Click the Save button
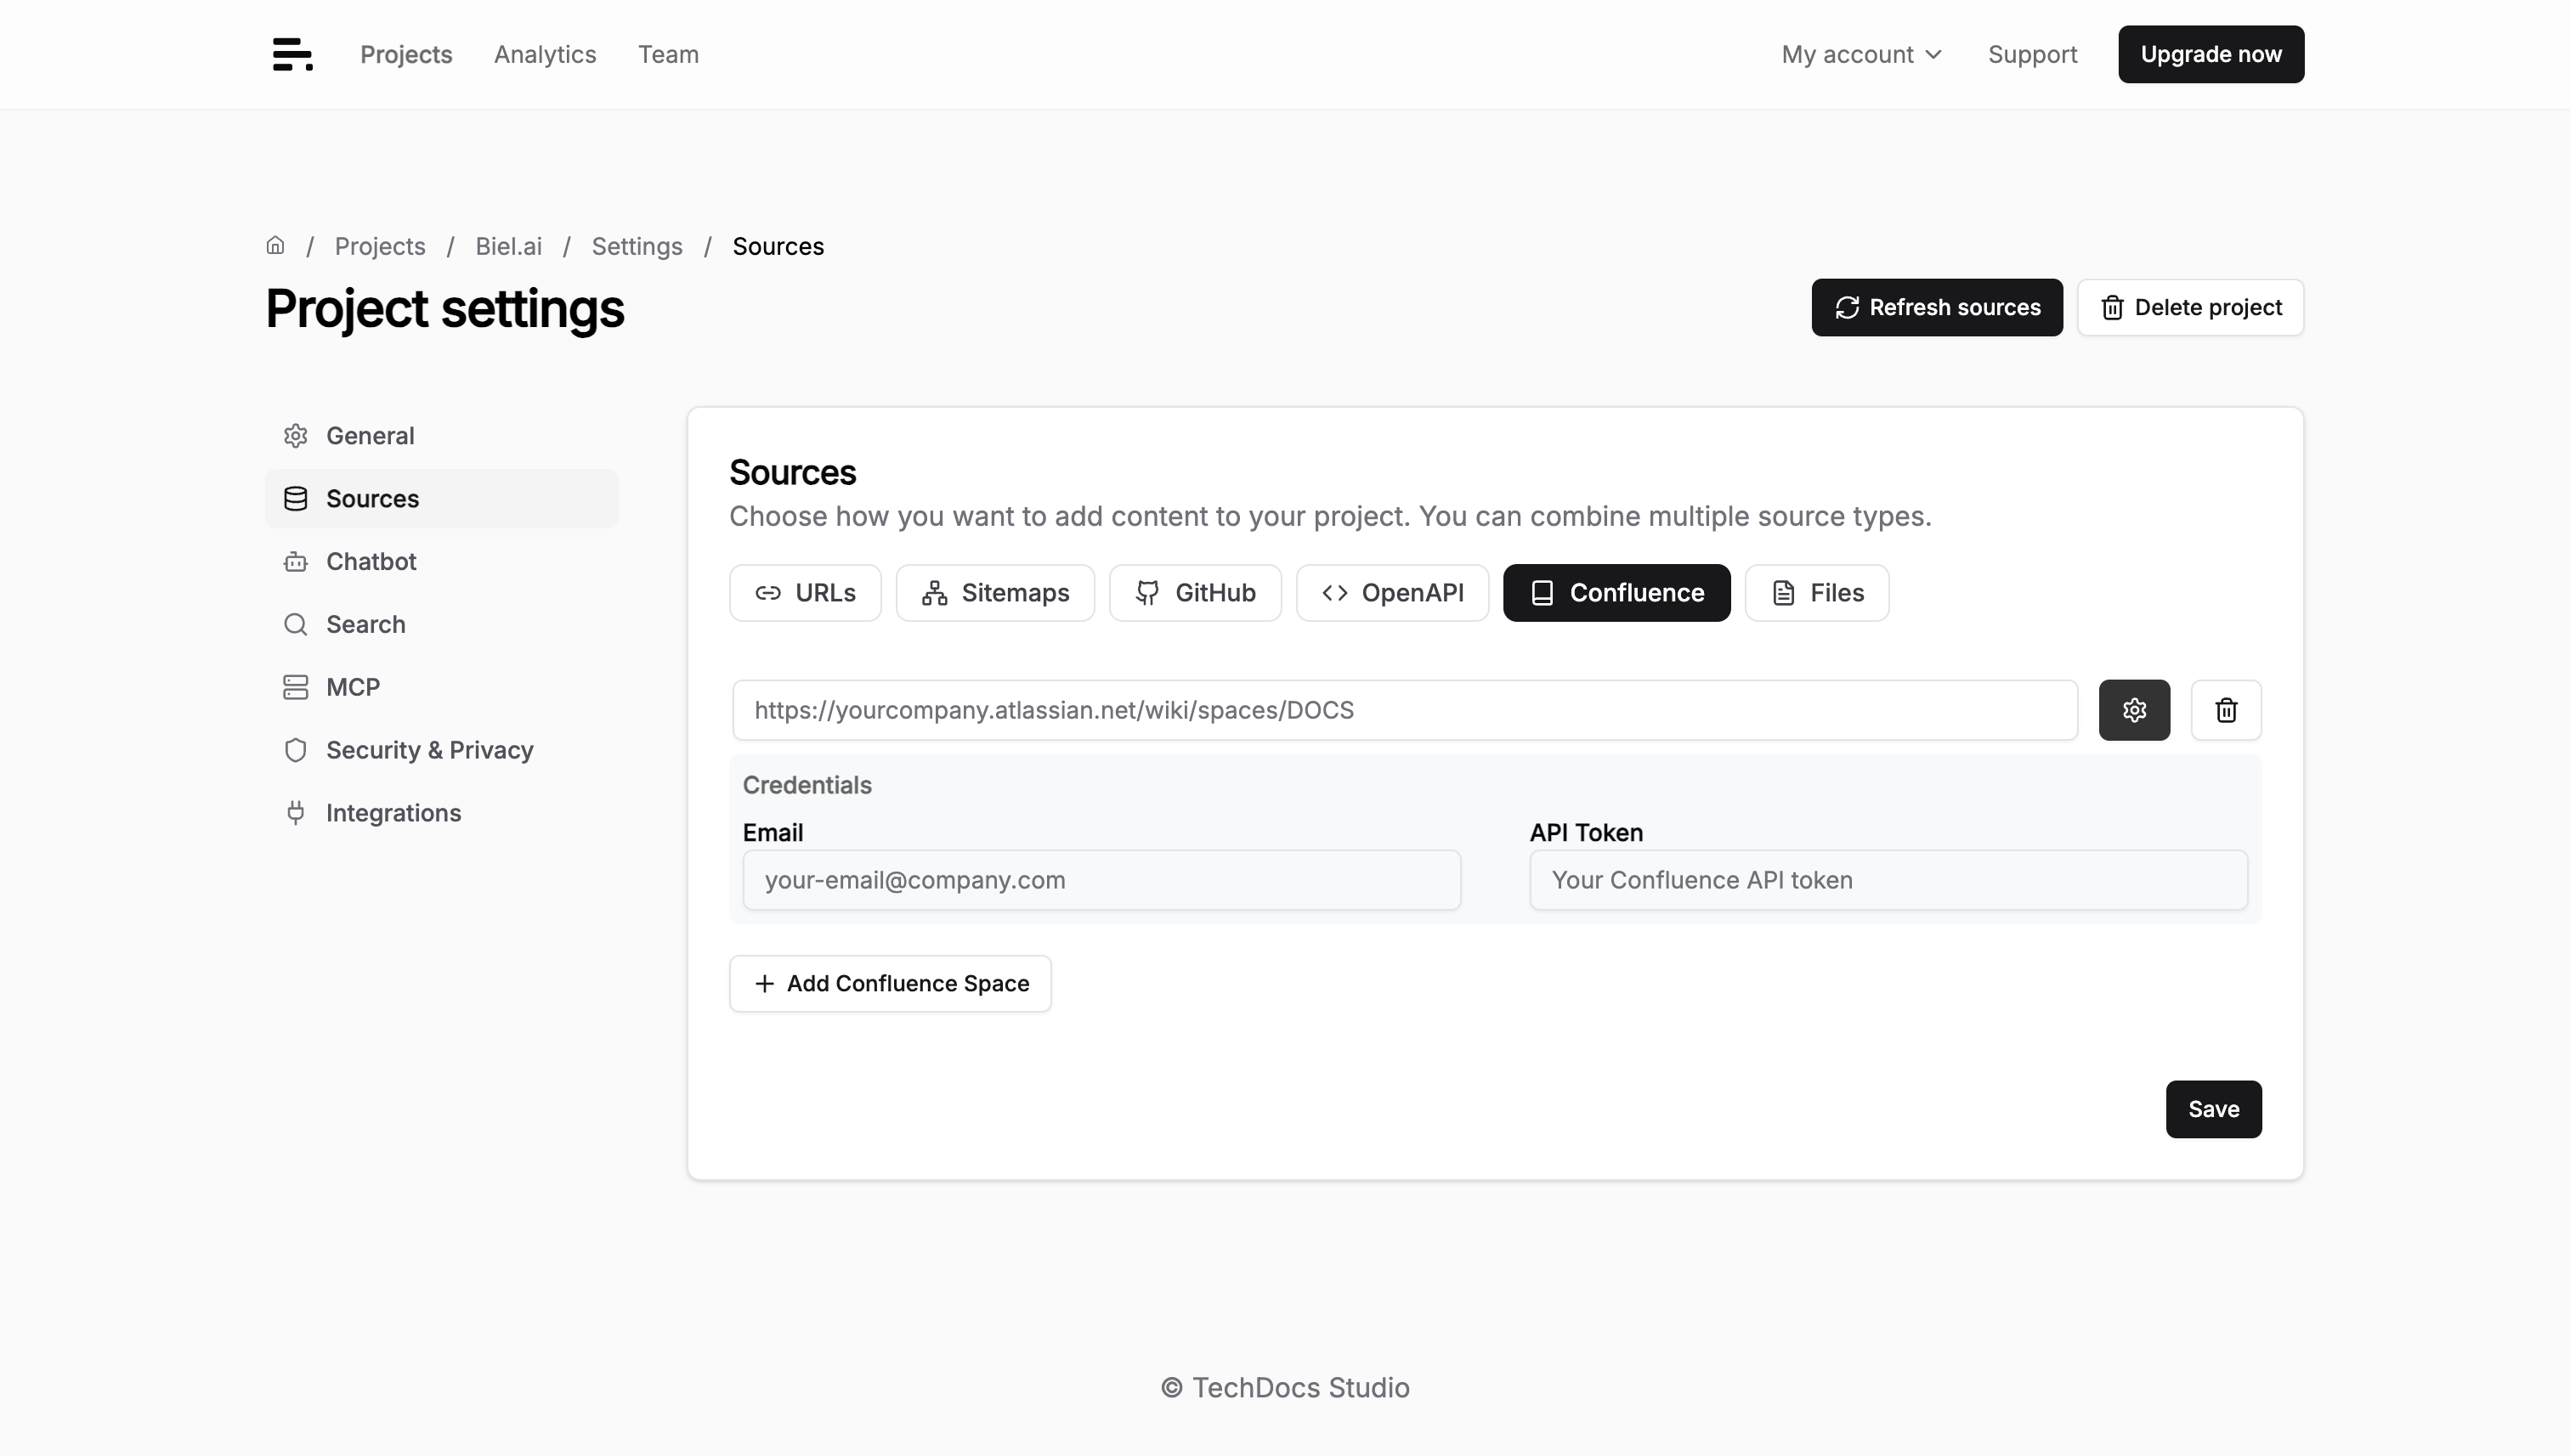The width and height of the screenshot is (2570, 1456). [x=2213, y=1109]
